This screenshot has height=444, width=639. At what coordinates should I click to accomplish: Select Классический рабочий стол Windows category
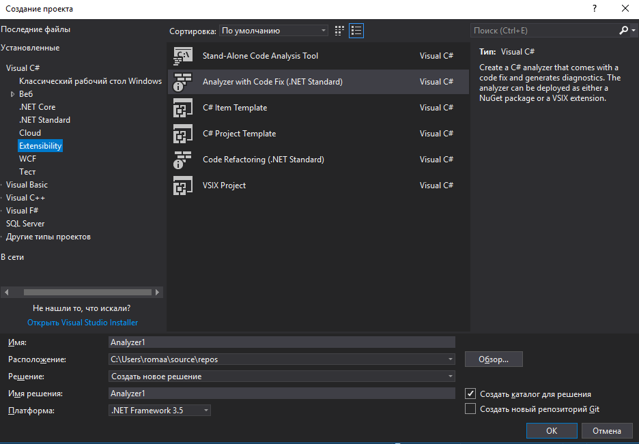click(x=91, y=81)
